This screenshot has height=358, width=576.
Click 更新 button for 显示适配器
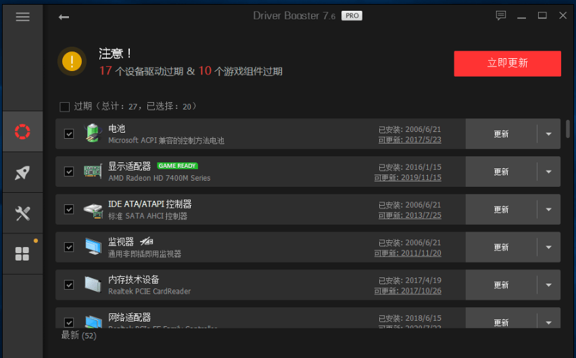(x=501, y=172)
